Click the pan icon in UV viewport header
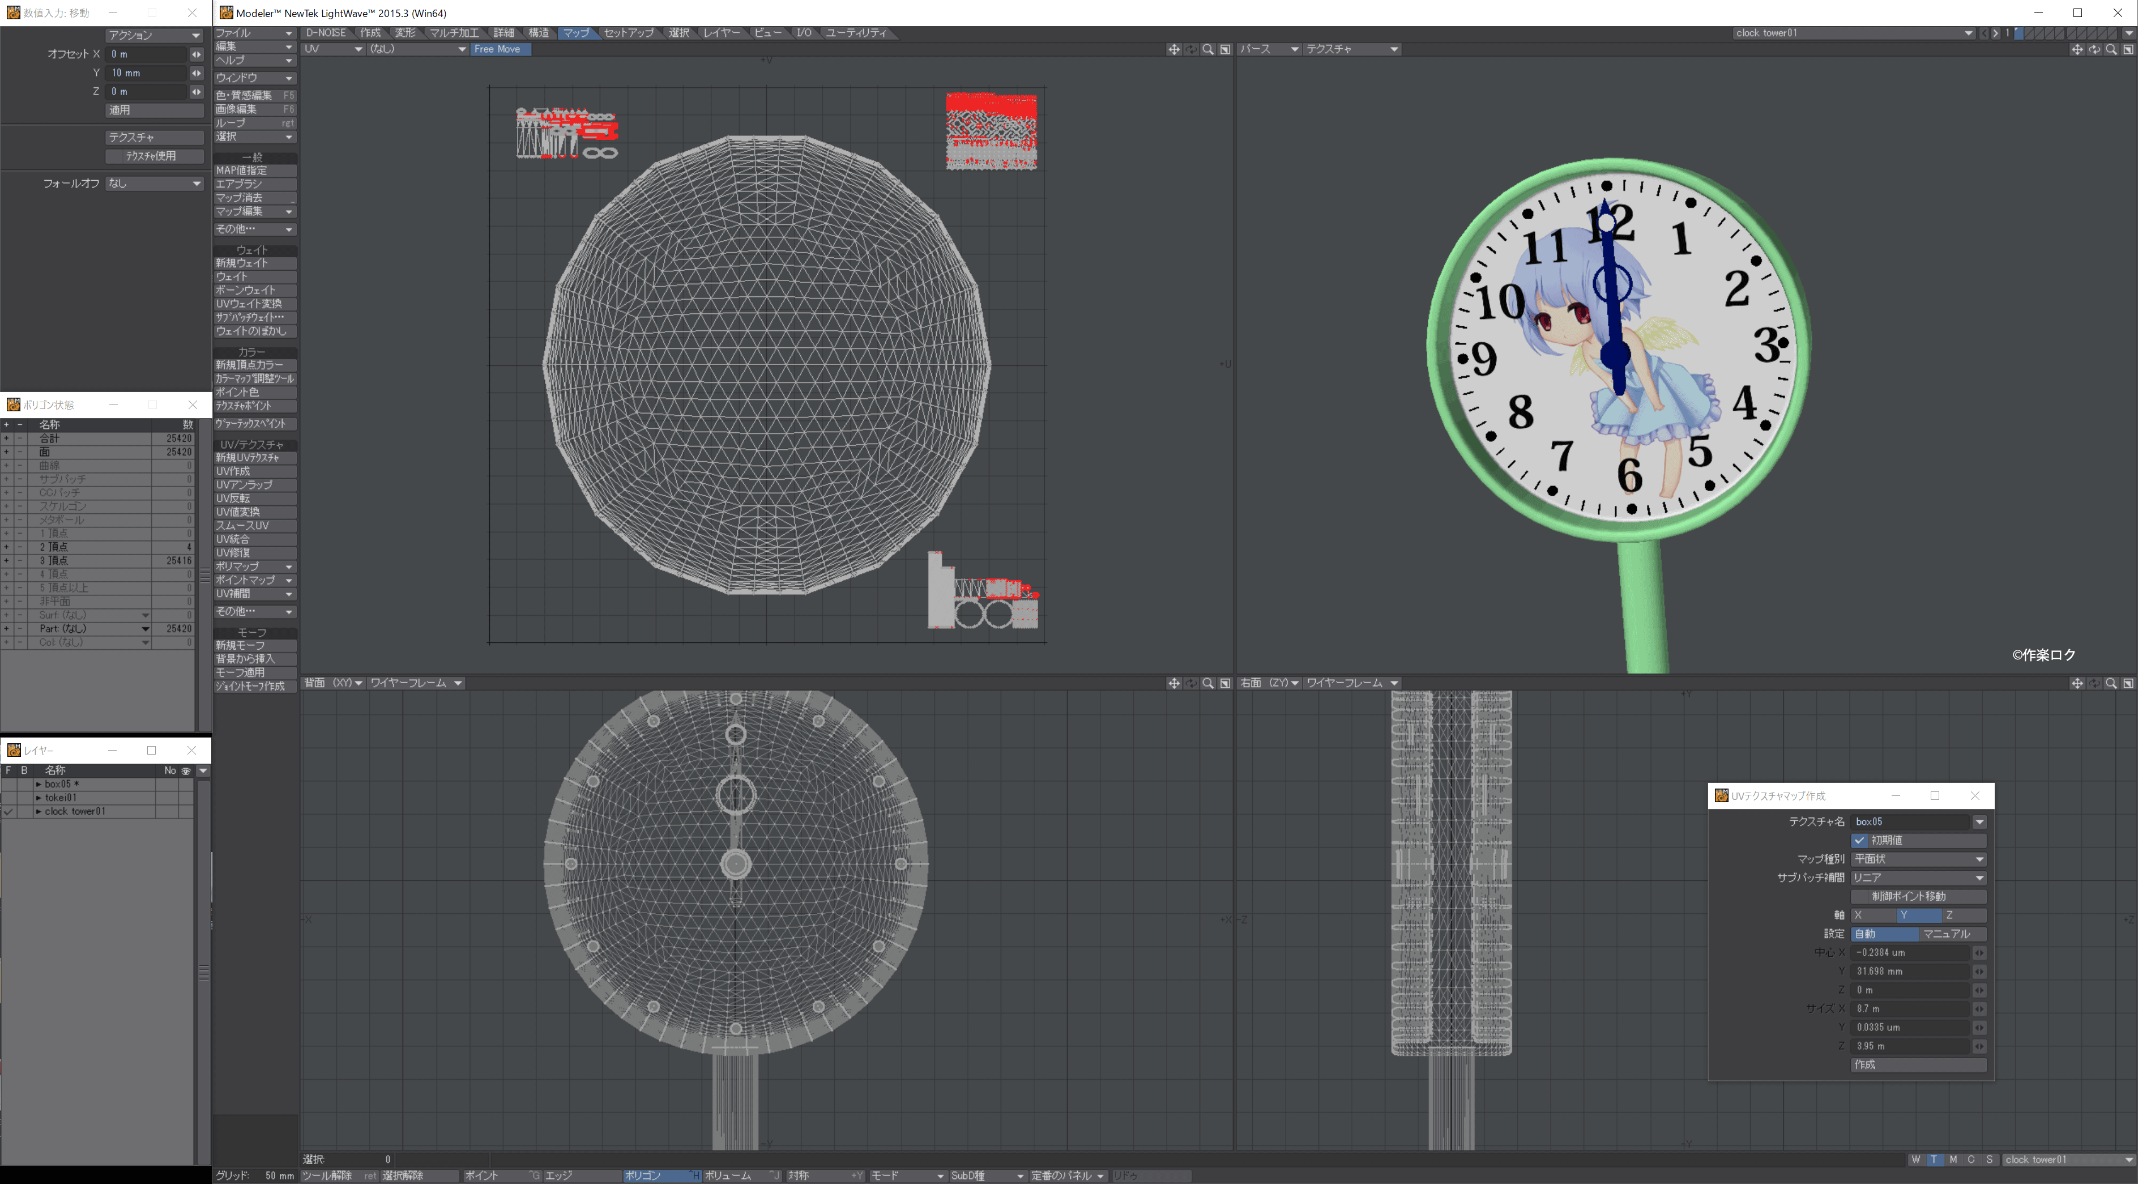This screenshot has width=2138, height=1184. [1173, 50]
